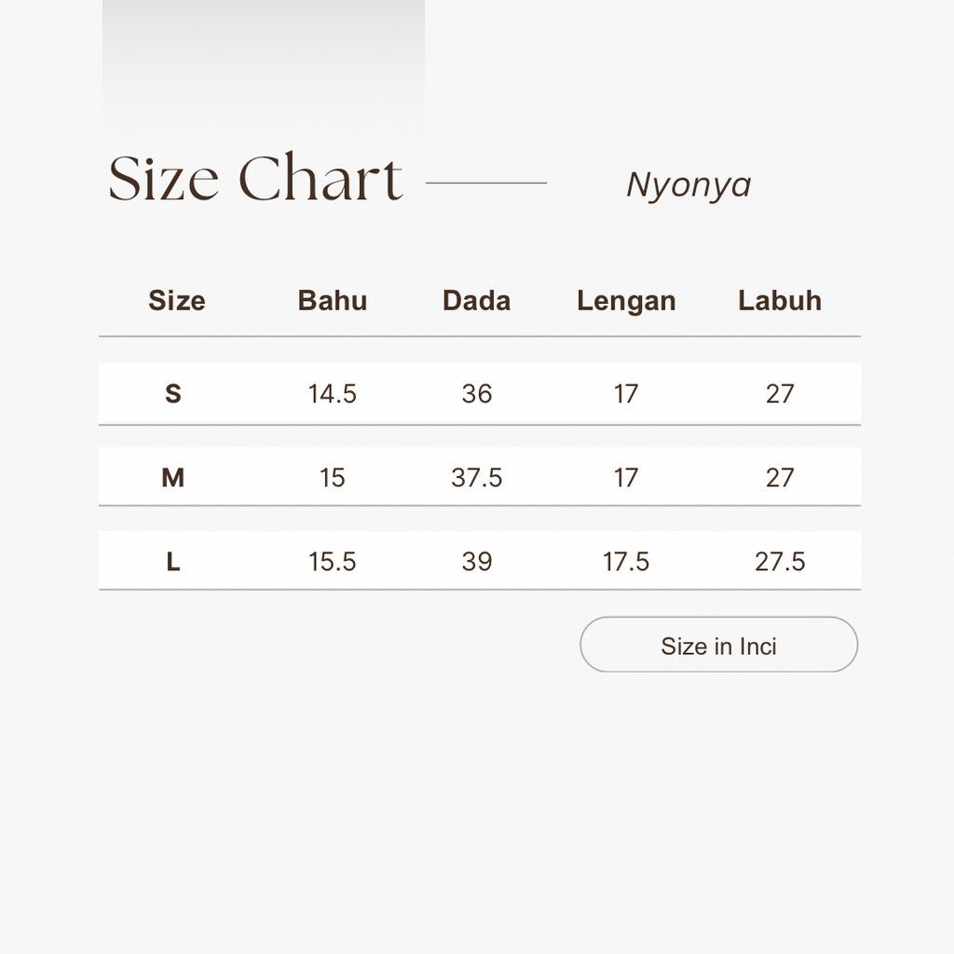
Task: Select the "Size" column header
Action: (x=176, y=300)
